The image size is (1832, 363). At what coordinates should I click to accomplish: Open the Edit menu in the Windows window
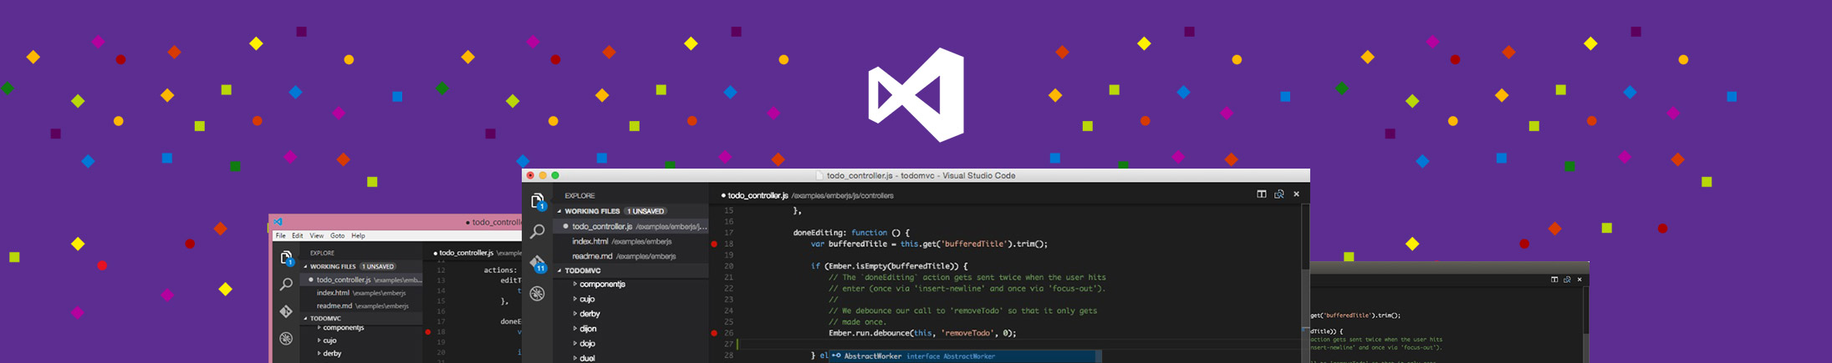298,236
